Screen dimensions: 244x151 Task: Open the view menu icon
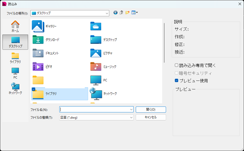[134, 13]
